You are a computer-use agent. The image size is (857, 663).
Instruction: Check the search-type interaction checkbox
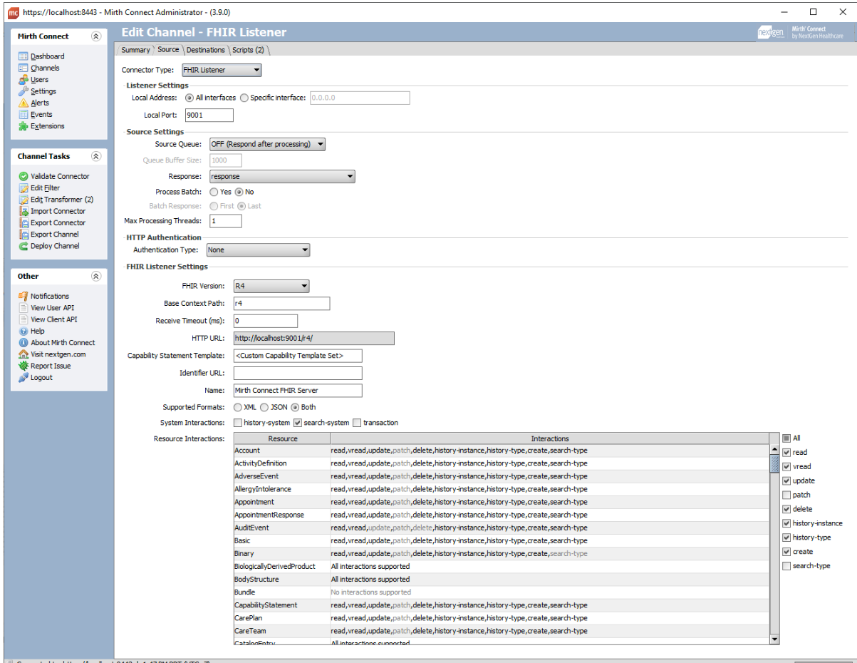click(786, 566)
